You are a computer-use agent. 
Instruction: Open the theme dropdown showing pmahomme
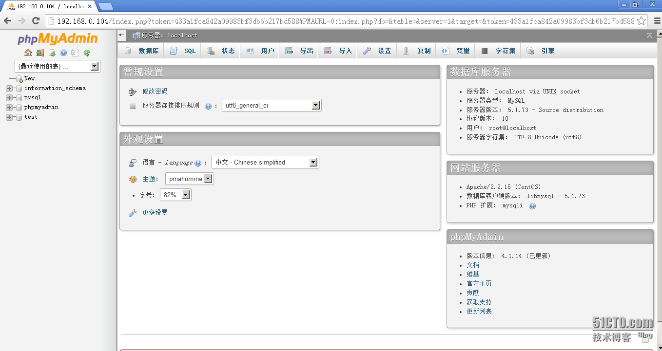[189, 179]
